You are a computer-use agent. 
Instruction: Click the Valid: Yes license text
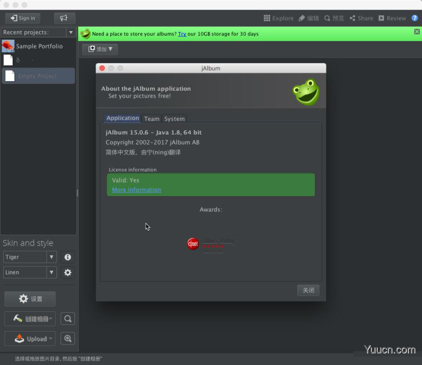coord(126,180)
